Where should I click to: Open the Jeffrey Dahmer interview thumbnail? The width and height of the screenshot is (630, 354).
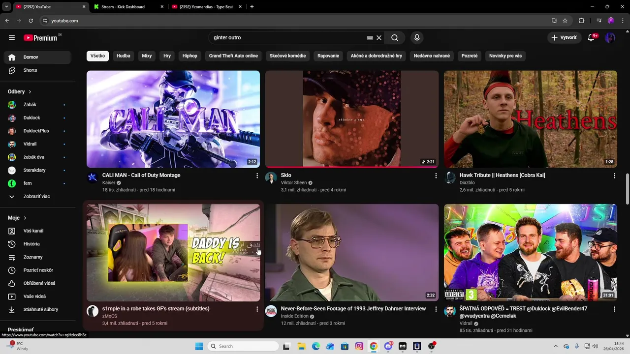coord(352,253)
